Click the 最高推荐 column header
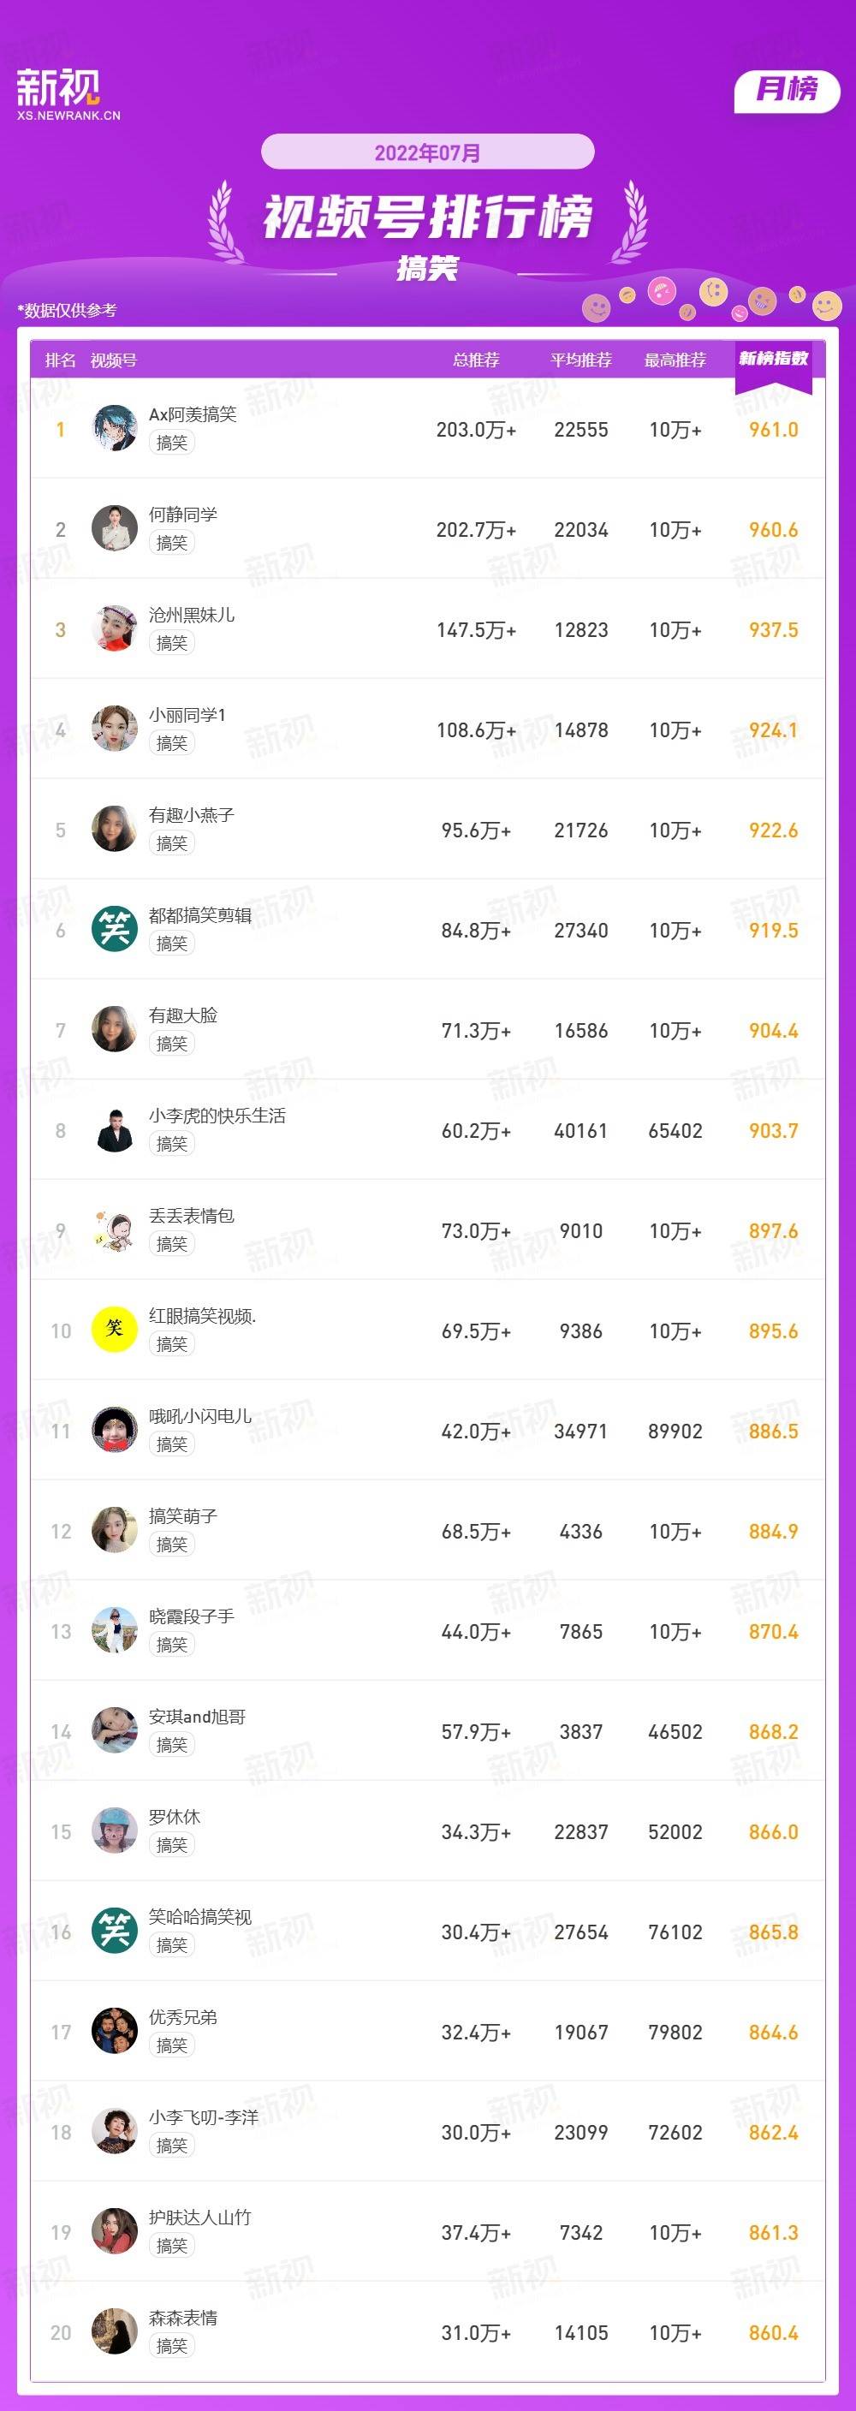The height and width of the screenshot is (2411, 856). click(675, 360)
